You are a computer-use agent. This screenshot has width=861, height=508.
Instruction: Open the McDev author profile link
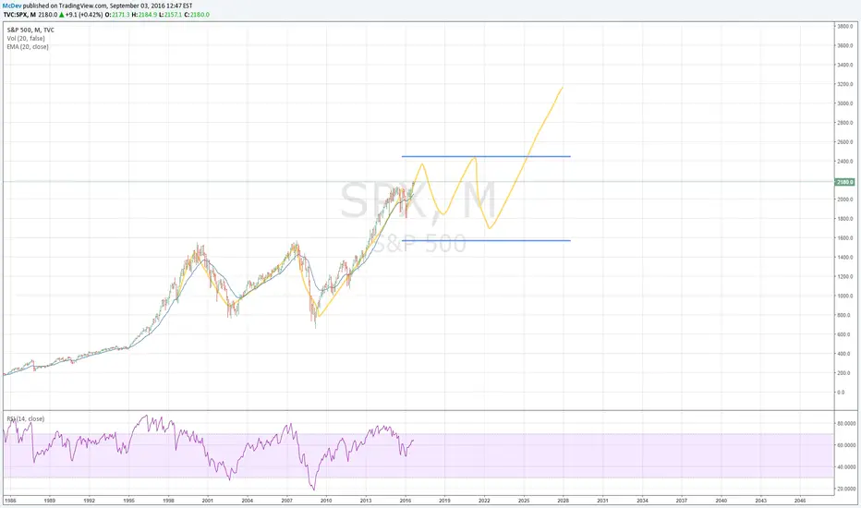point(13,6)
